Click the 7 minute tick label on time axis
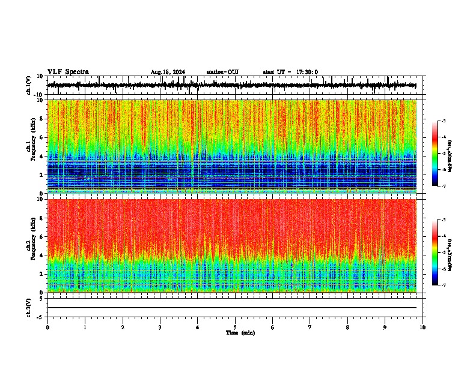 pos(310,327)
